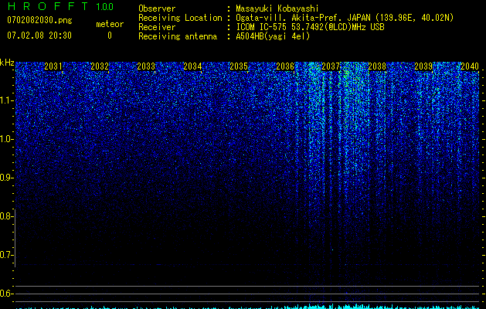Click the date 07.02.08 20:30
Viewport: 486px width, 309px height.
(39, 36)
